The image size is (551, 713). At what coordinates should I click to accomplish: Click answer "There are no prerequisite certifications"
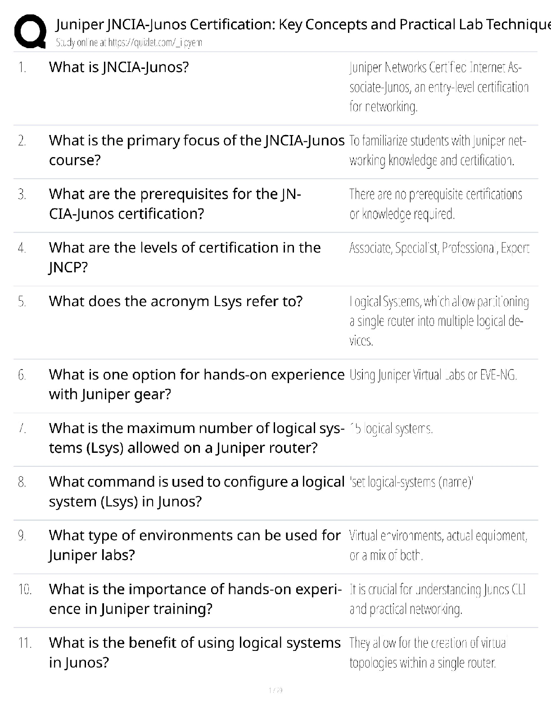[435, 204]
